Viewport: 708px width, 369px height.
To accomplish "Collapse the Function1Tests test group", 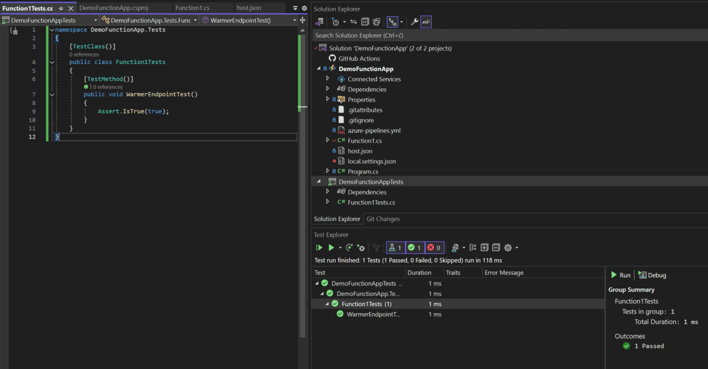I will point(327,304).
